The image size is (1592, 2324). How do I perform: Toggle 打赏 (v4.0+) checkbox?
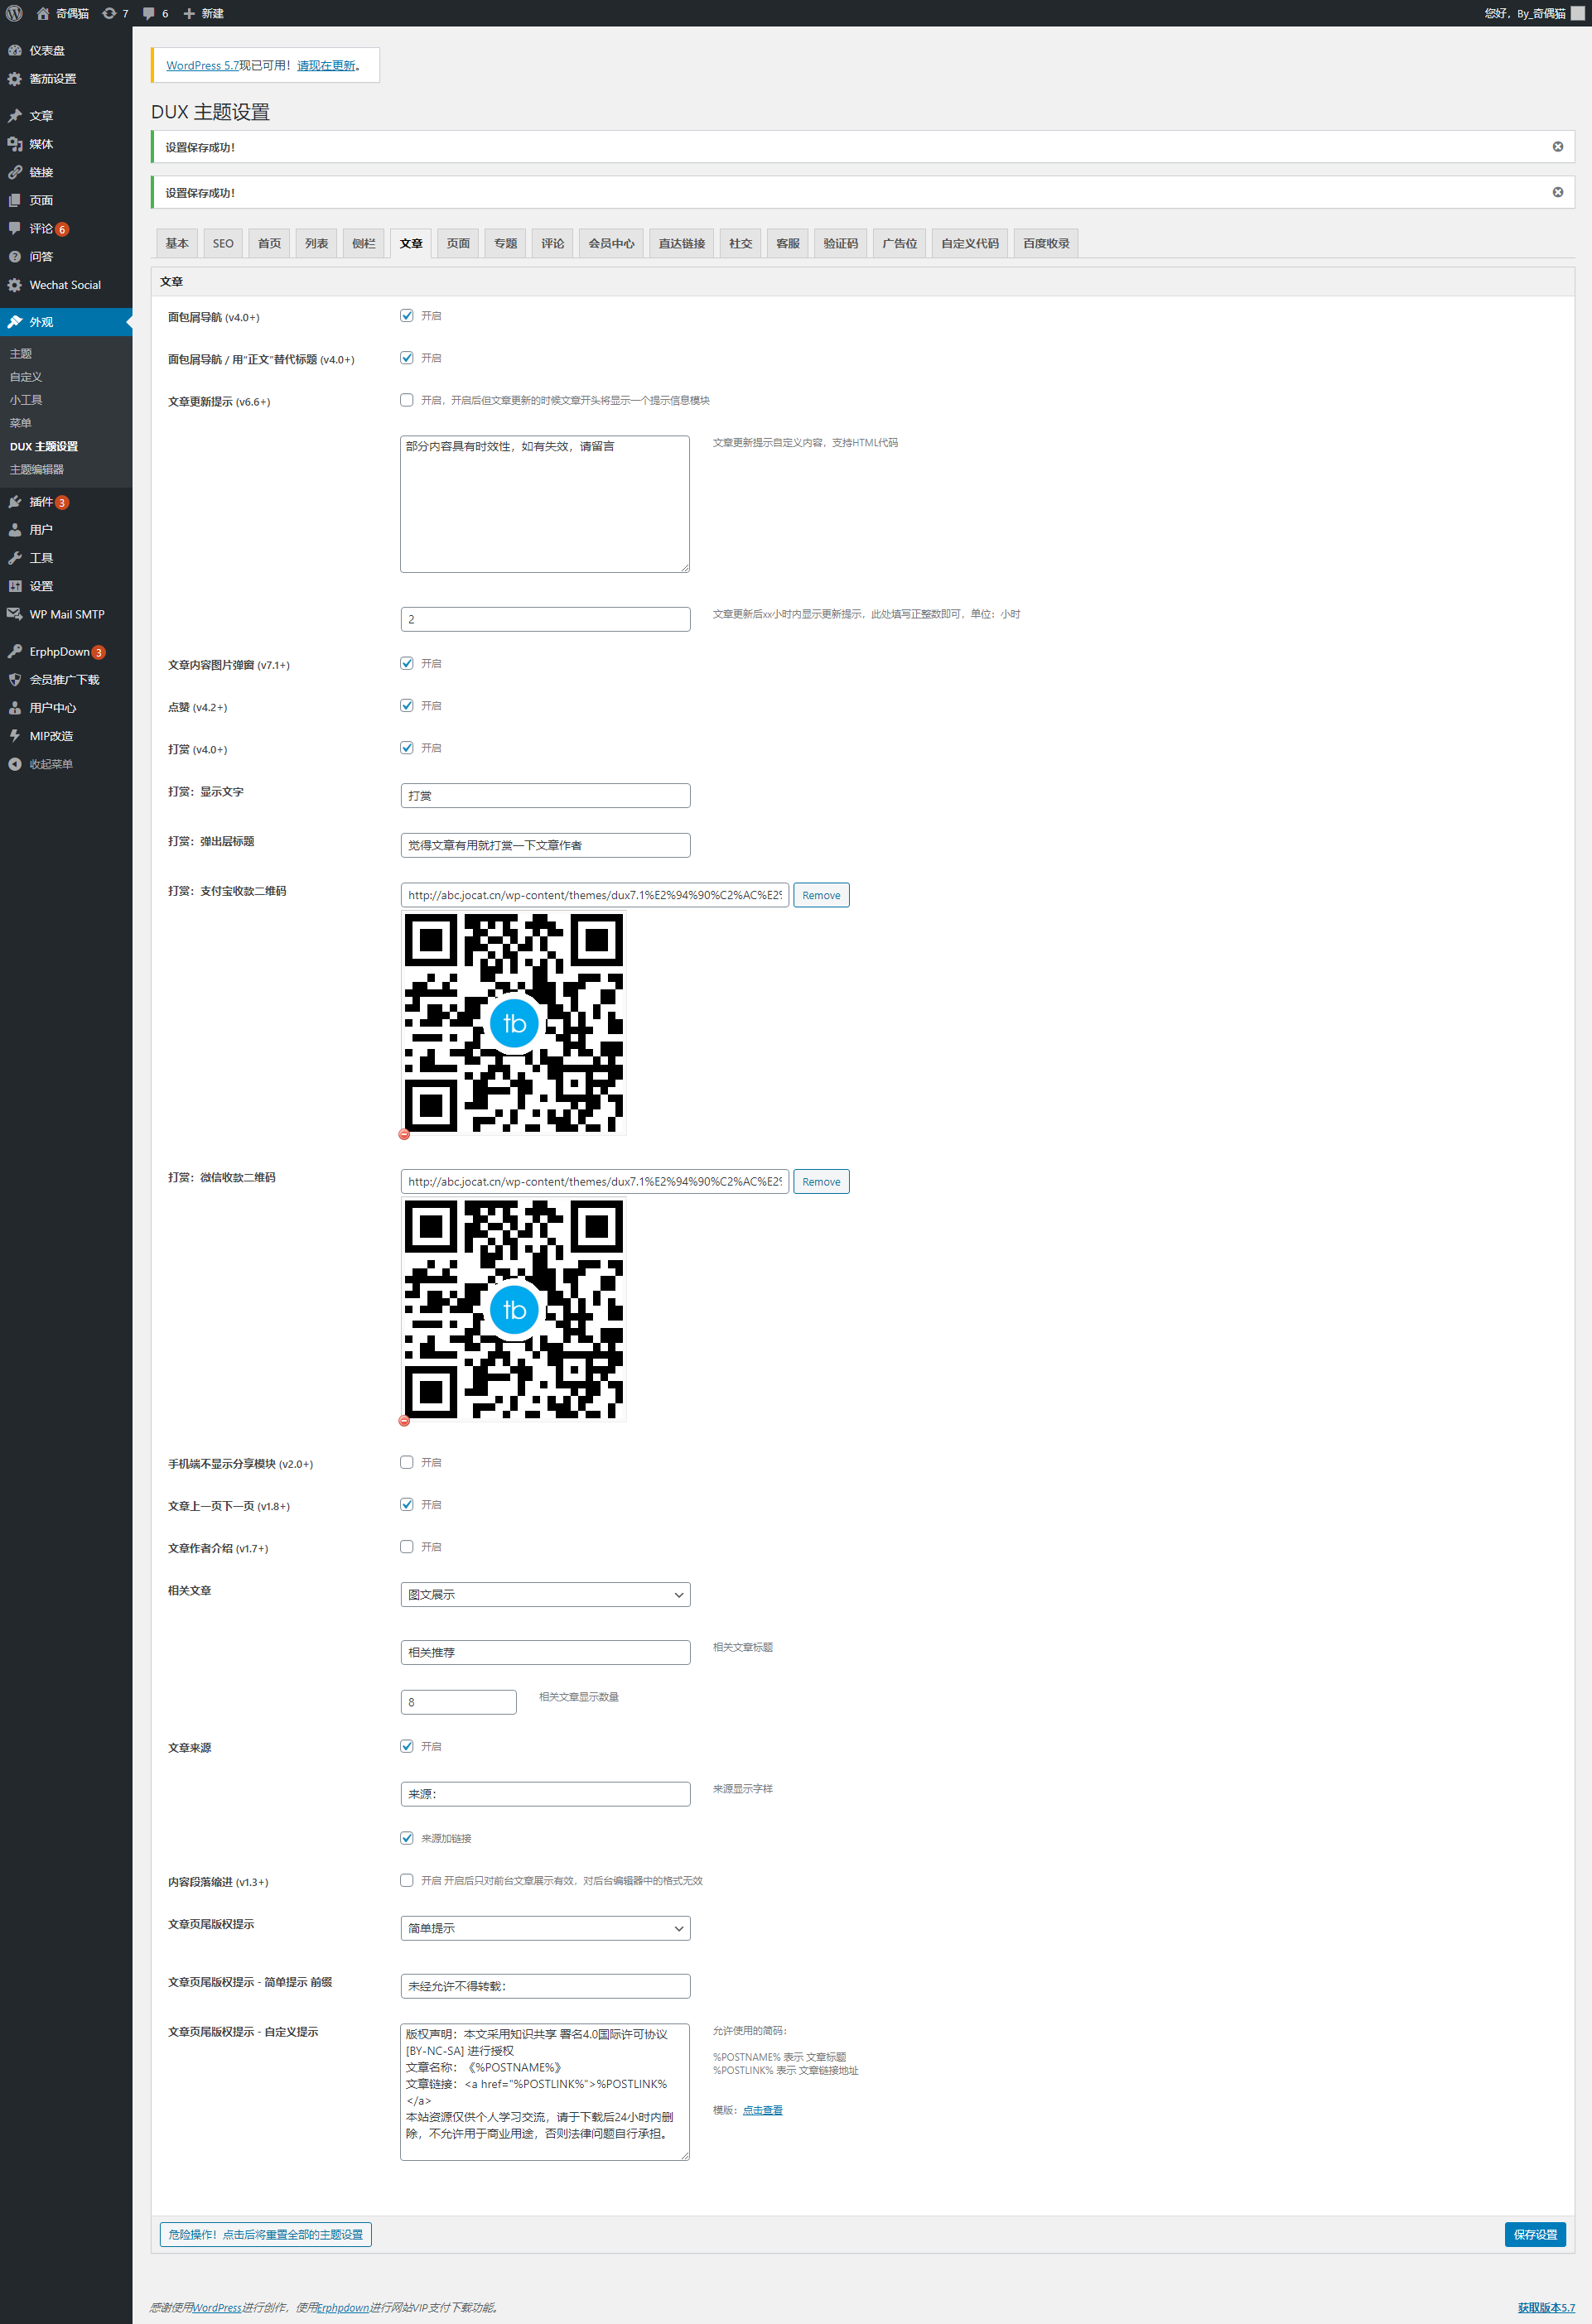pos(406,747)
